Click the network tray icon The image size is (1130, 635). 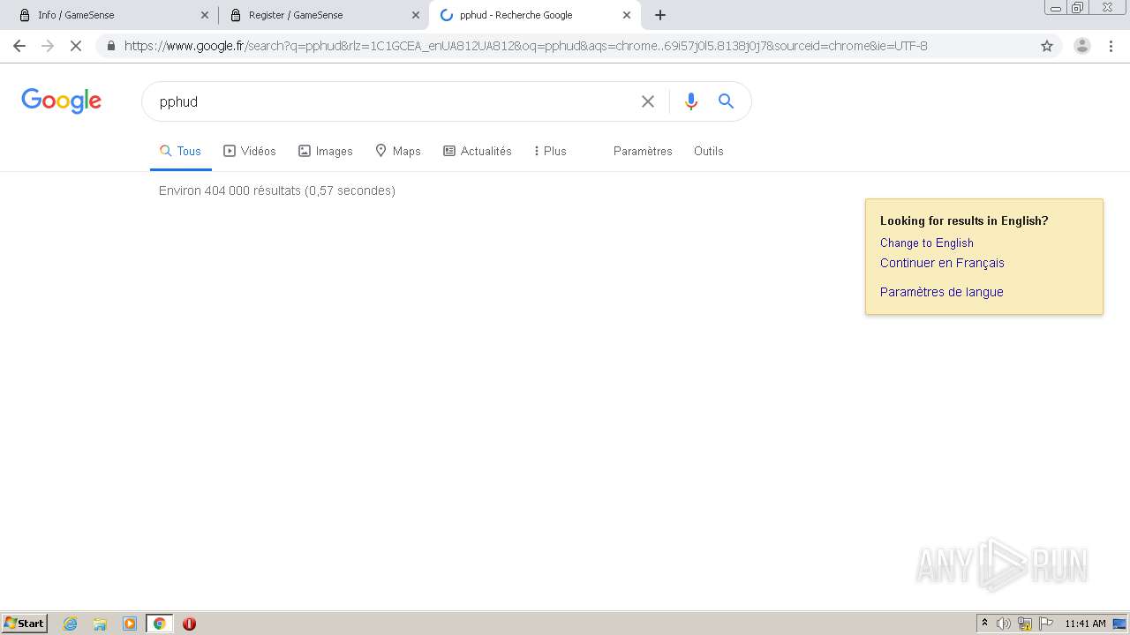(x=1025, y=624)
